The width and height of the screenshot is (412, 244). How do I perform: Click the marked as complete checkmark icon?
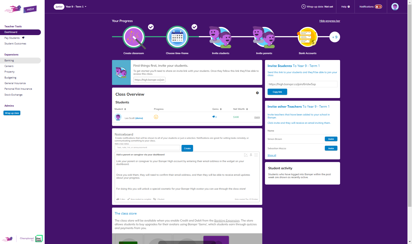(x=129, y=199)
